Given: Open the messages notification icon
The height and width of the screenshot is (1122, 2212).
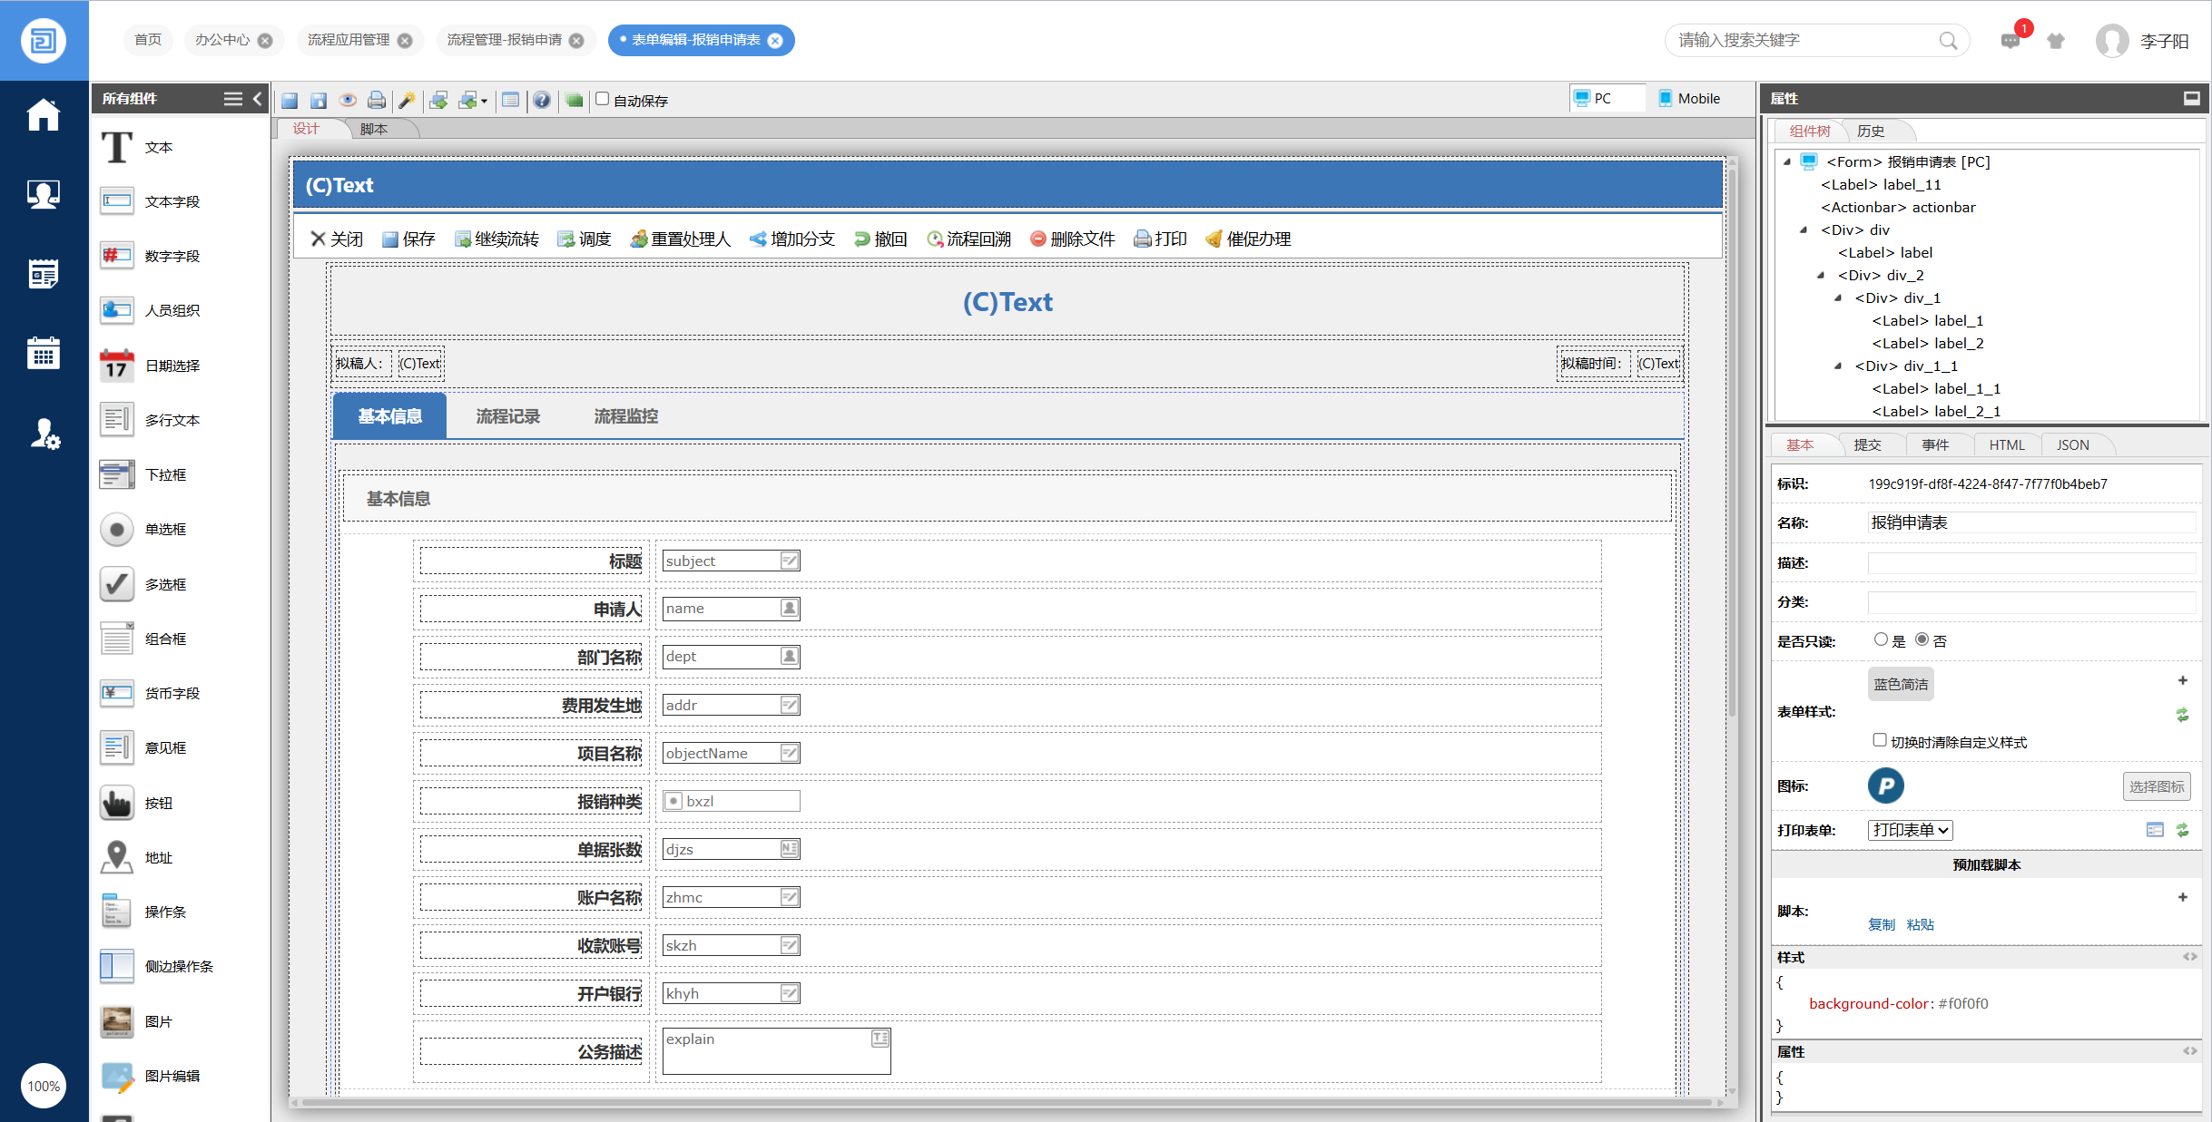Looking at the screenshot, I should [x=2010, y=41].
